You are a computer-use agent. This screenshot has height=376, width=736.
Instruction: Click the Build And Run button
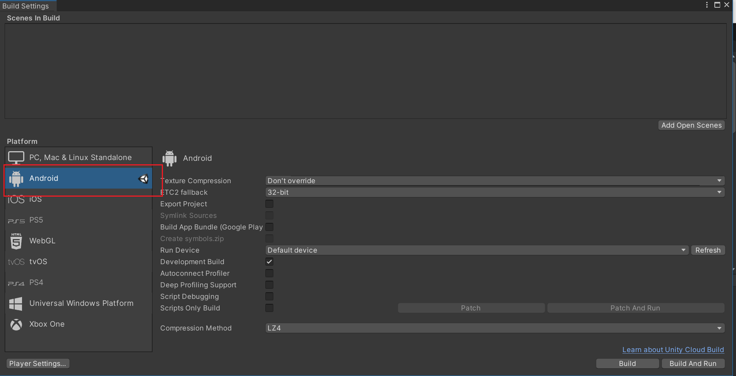693,363
